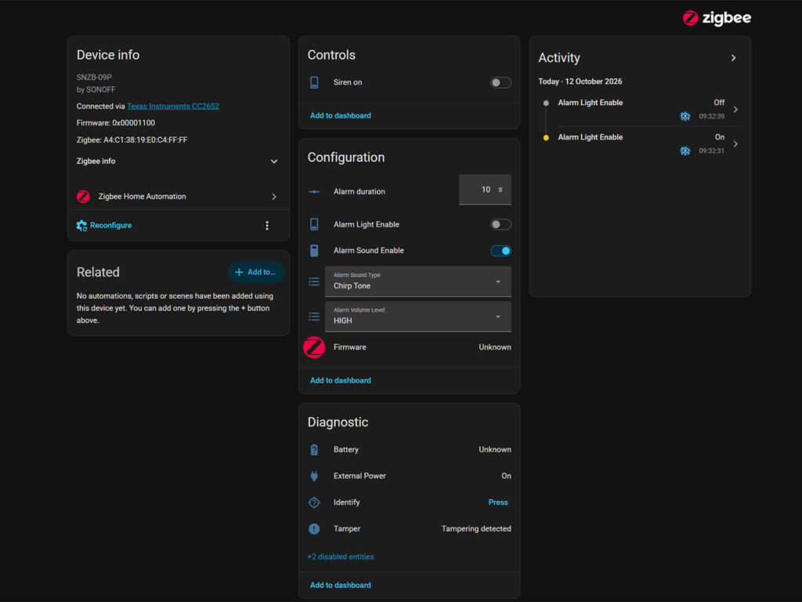Screen dimensions: 802x602
Task: Click the Alarm duration input field
Action: click(485, 190)
